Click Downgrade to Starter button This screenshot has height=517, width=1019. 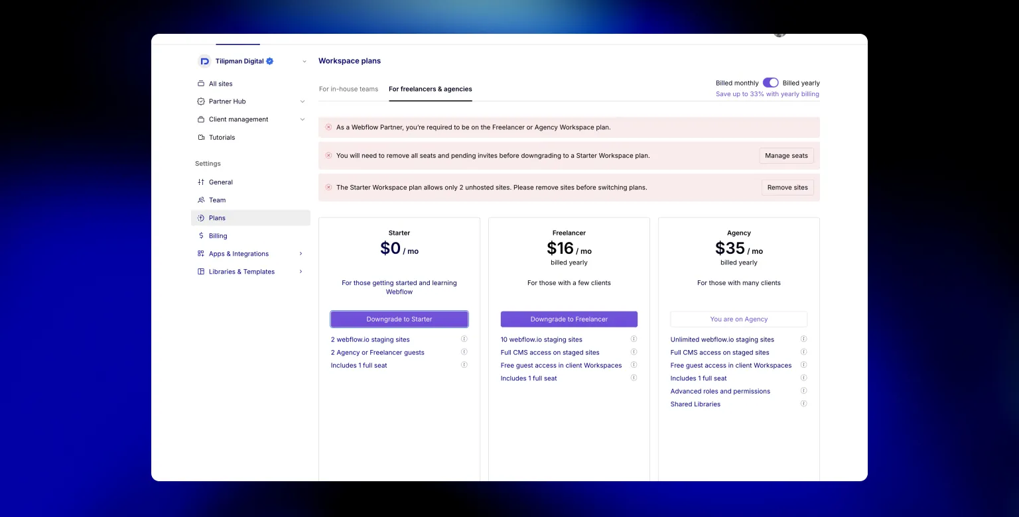click(399, 319)
